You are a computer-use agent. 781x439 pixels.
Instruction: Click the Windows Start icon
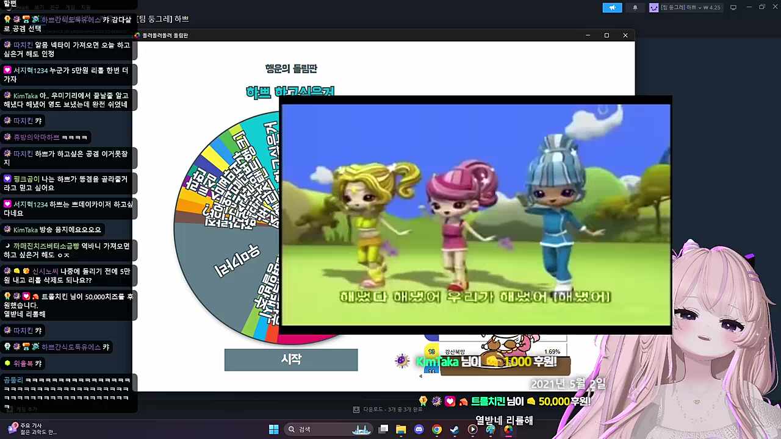coord(274,429)
